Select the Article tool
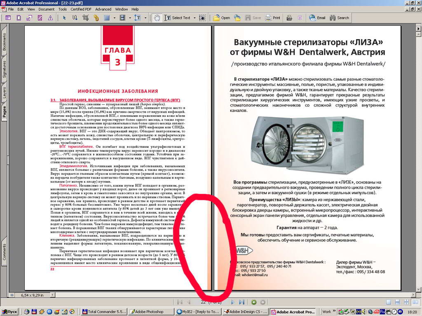This screenshot has width=422, height=316. [75, 18]
